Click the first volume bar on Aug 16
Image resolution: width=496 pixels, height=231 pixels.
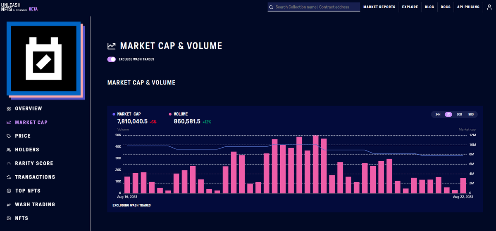(127, 185)
